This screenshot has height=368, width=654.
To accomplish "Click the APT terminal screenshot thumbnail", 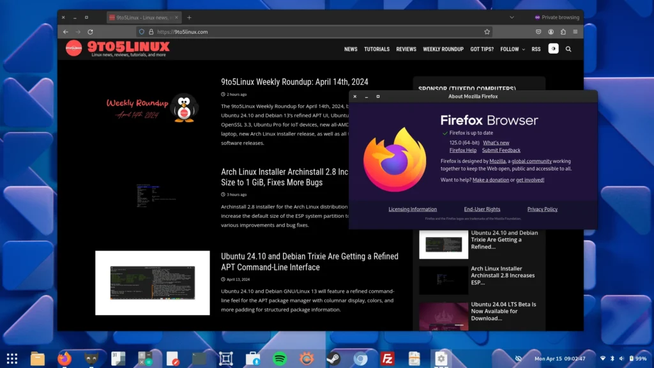I will 153,283.
